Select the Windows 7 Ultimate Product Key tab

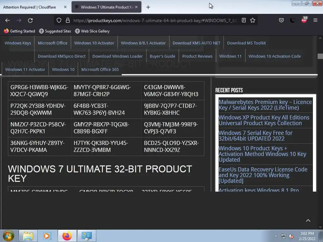pos(107,7)
